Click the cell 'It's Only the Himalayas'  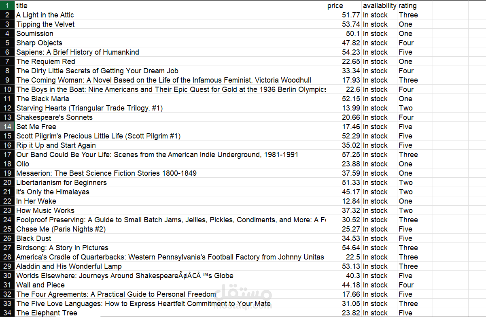171,192
